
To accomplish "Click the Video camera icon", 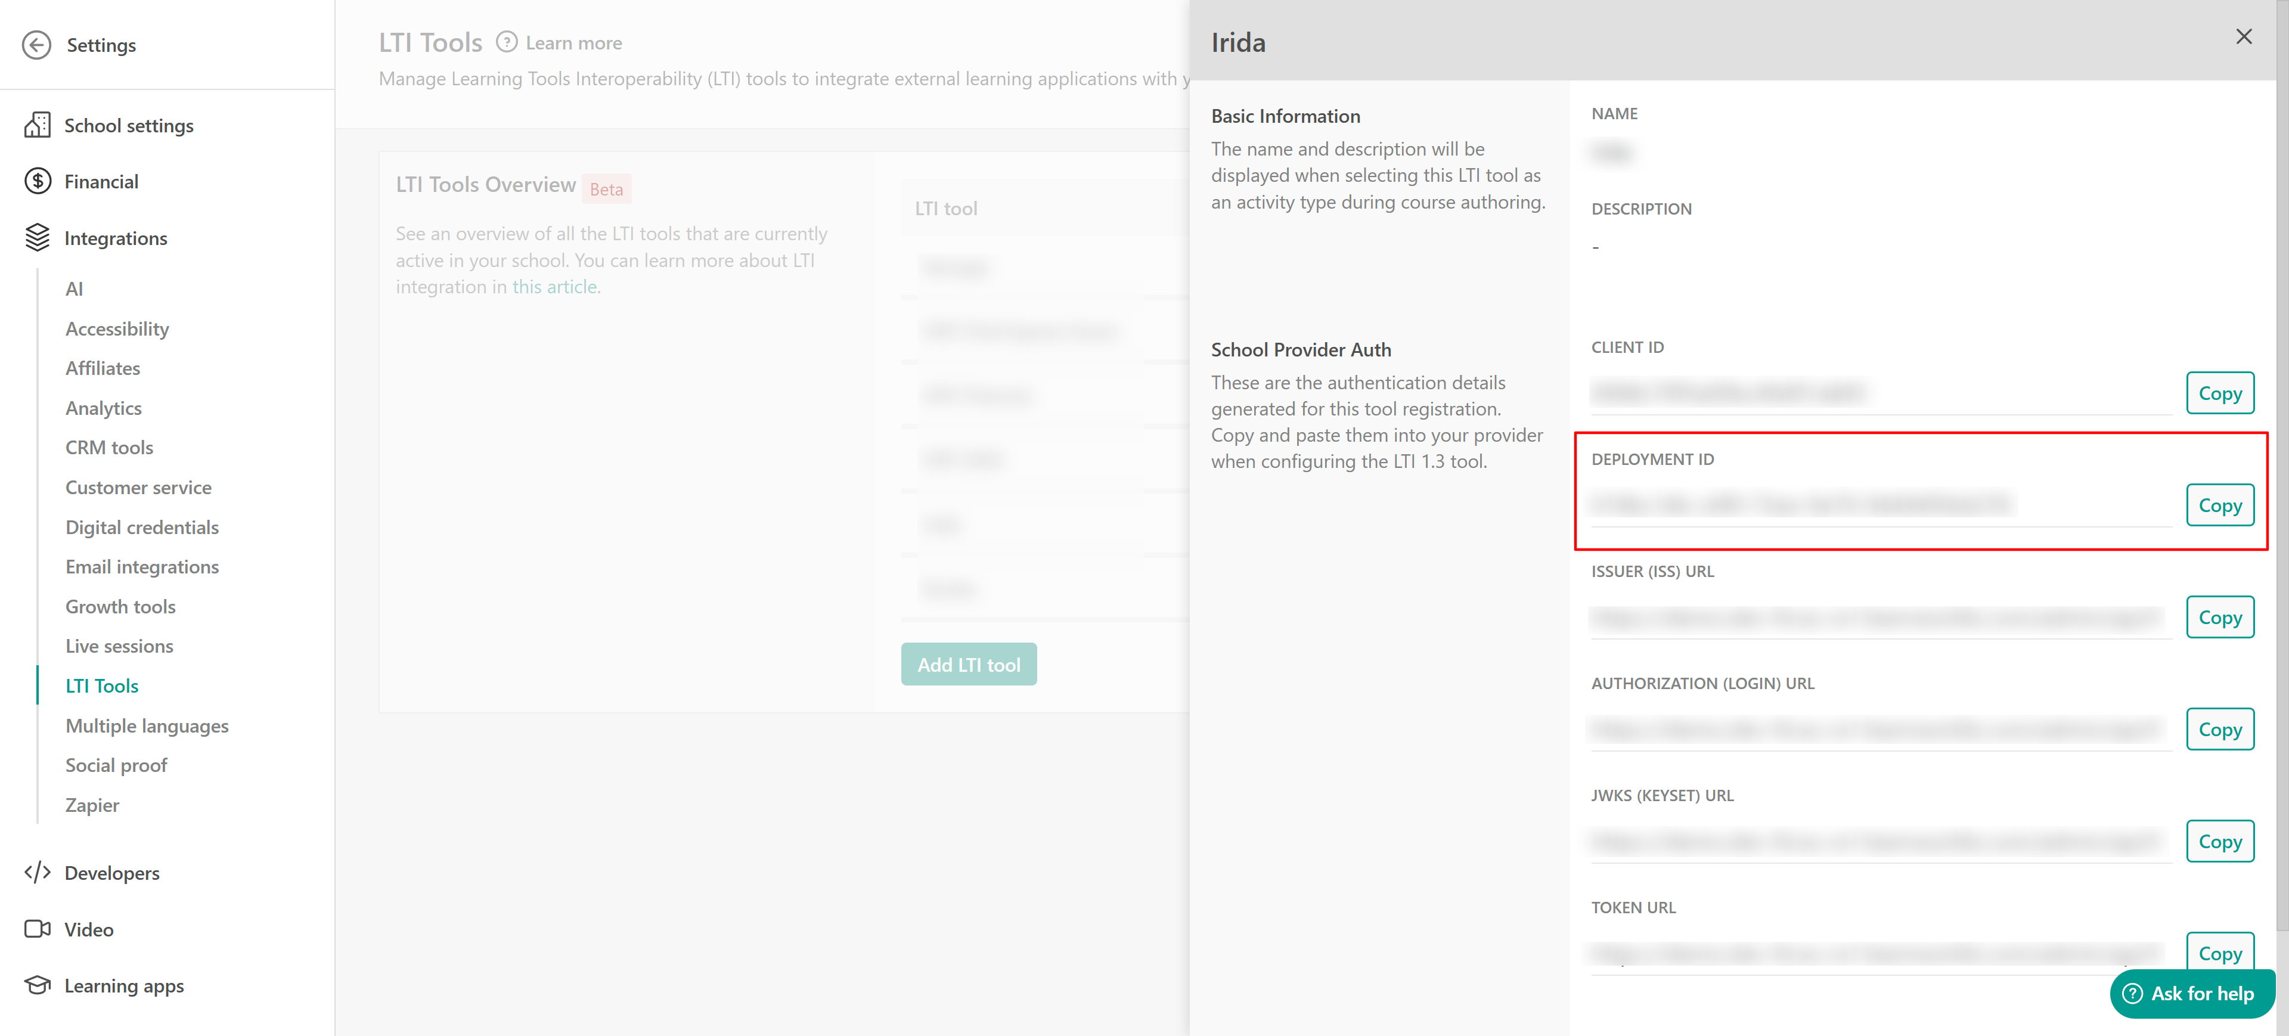I will point(36,929).
